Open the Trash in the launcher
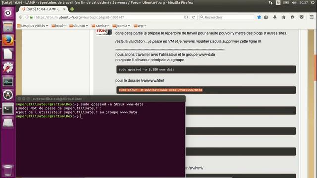Image resolution: width=317 pixels, height=178 pixels. tap(8, 170)
